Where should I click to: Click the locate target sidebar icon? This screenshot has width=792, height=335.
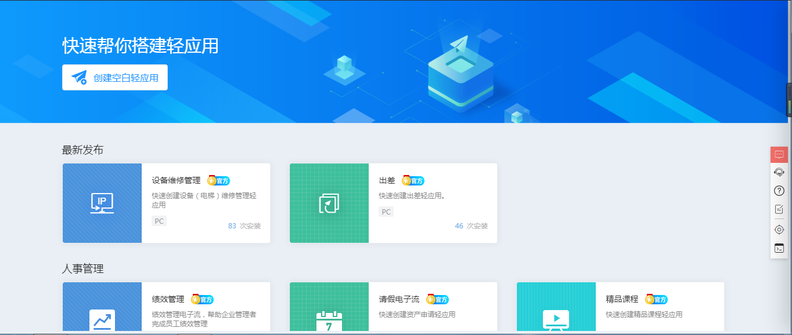pos(779,230)
